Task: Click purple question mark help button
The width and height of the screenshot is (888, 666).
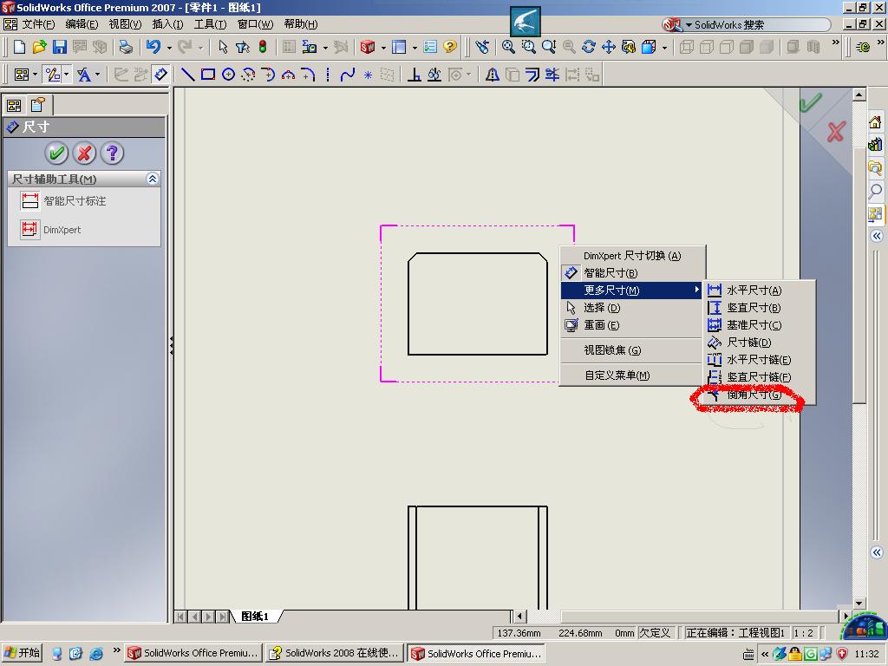Action: tap(112, 153)
